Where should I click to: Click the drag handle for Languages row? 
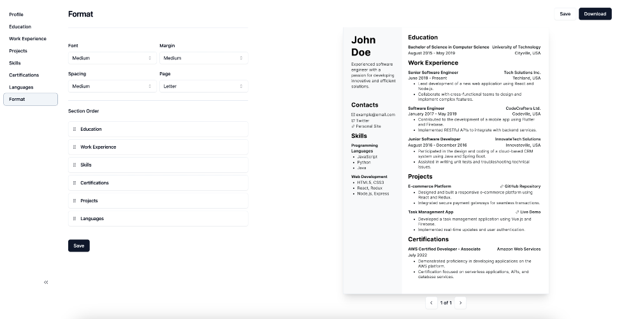pyautogui.click(x=75, y=219)
